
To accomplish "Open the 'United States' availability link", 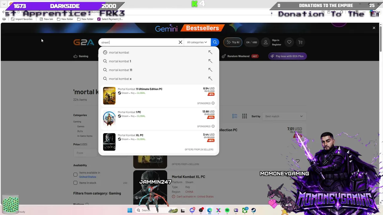I will click(x=88, y=177).
